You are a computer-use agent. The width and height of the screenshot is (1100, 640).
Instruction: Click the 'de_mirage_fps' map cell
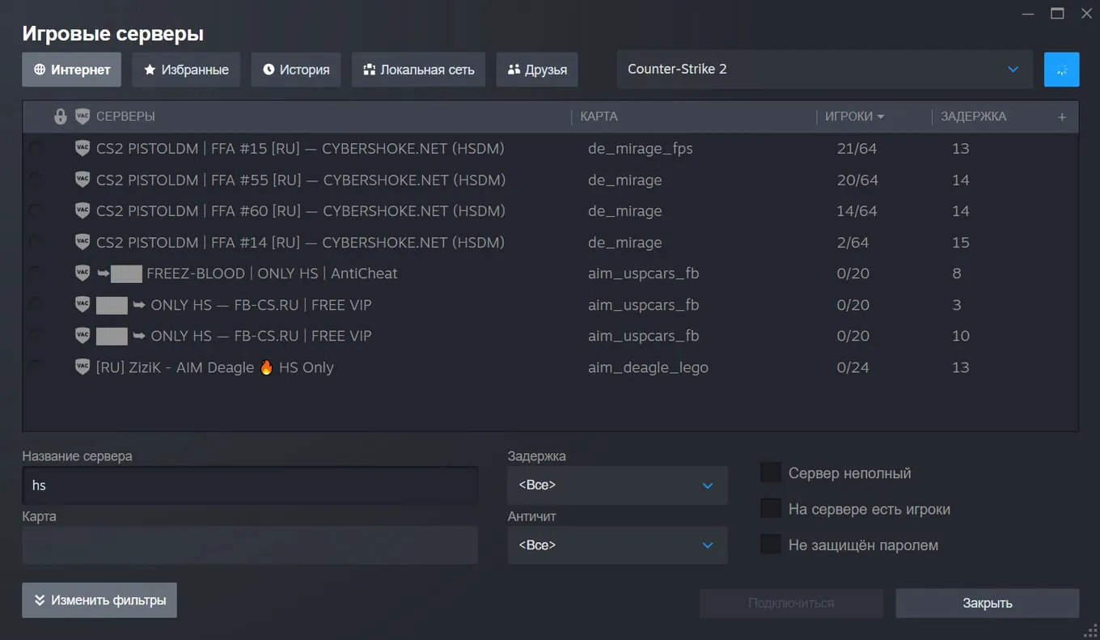coord(641,148)
